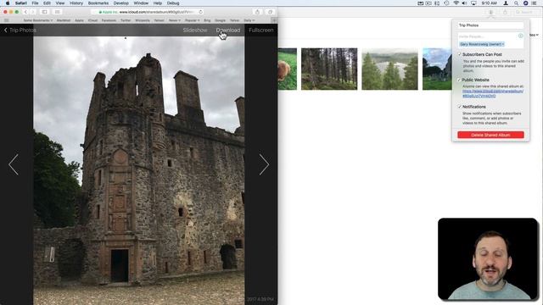This screenshot has height=305, width=543.
Task: Show next photo with right arrow
Action: coord(264,164)
